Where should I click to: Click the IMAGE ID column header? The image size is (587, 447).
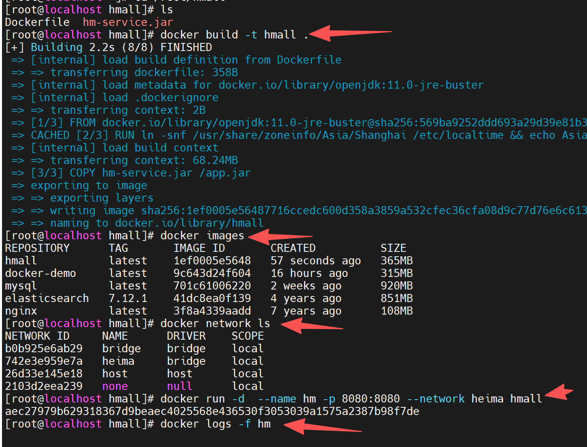(199, 248)
